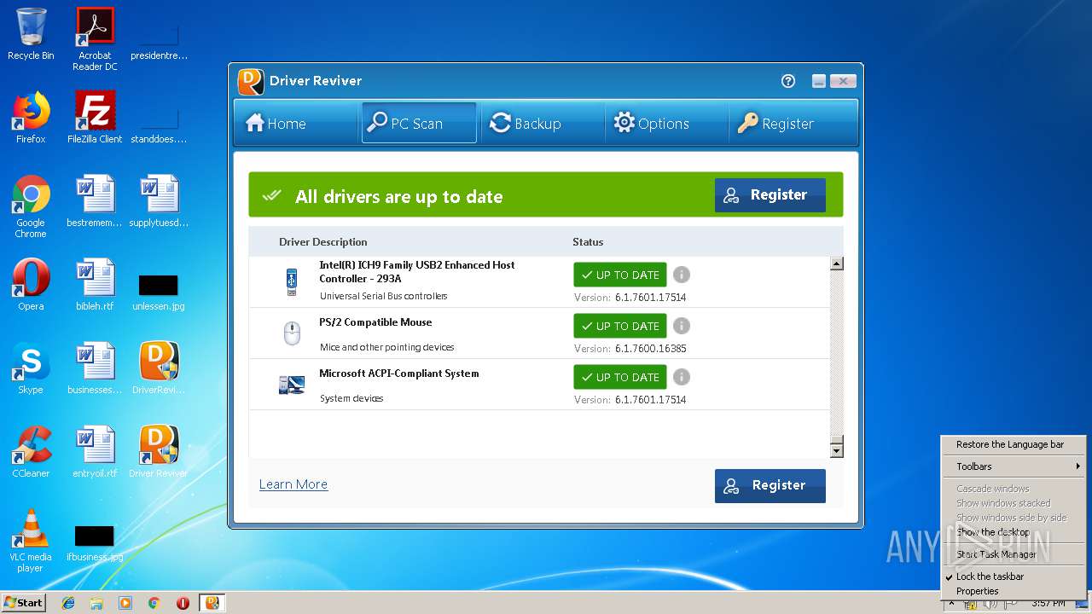This screenshot has height=614, width=1092.
Task: Click the system devices monitor icon
Action: [292, 385]
